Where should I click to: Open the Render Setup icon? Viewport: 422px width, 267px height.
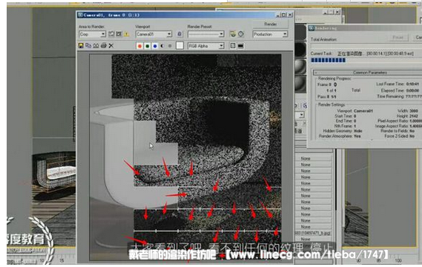(233, 34)
